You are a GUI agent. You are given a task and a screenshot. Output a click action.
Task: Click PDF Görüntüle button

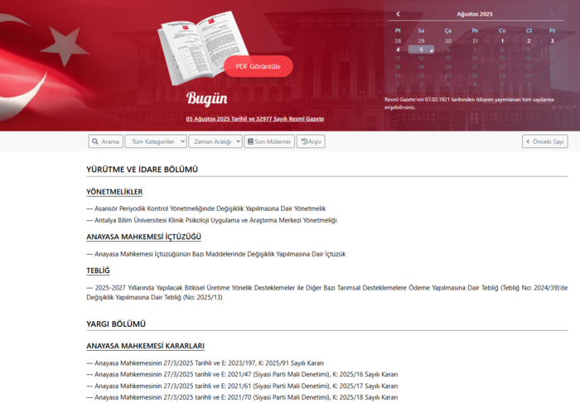point(259,66)
